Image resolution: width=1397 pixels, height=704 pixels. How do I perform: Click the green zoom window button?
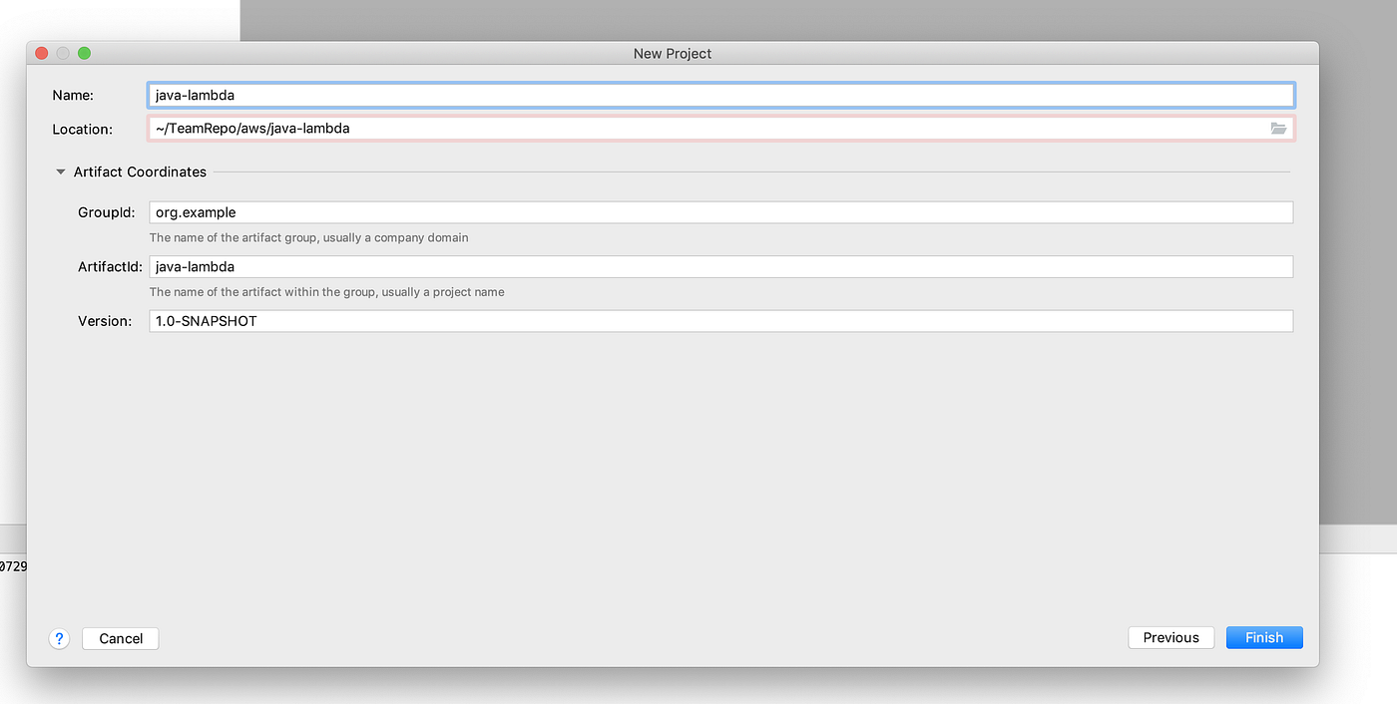coord(85,53)
